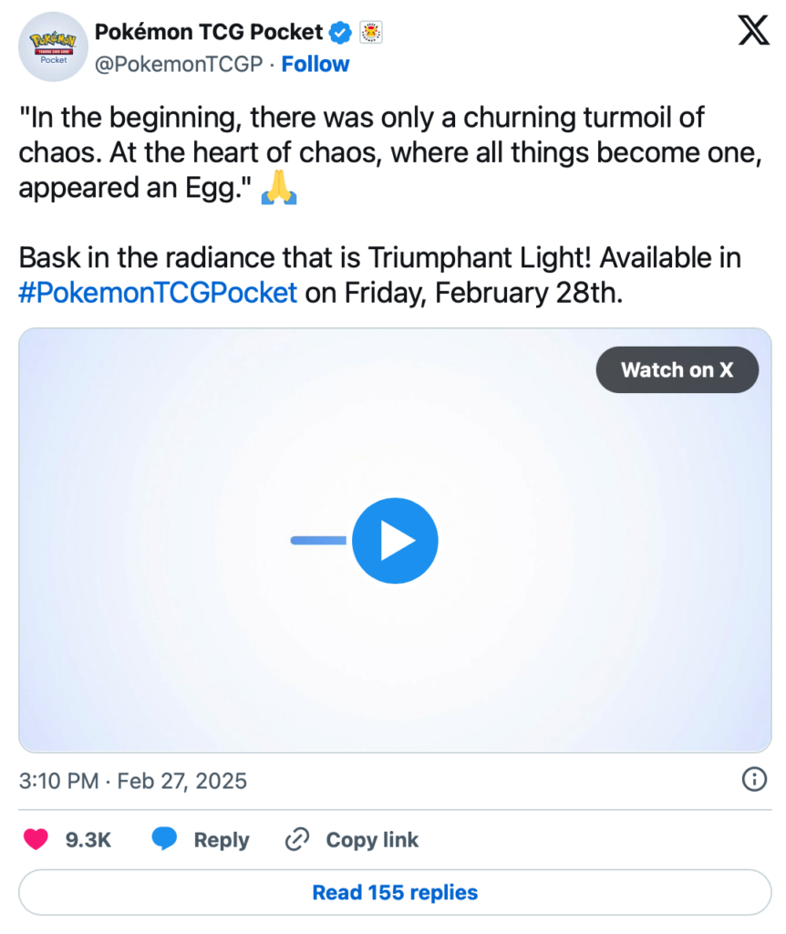Follow the Pokémon TCG Pocket account
The width and height of the screenshot is (786, 934).
pos(315,64)
